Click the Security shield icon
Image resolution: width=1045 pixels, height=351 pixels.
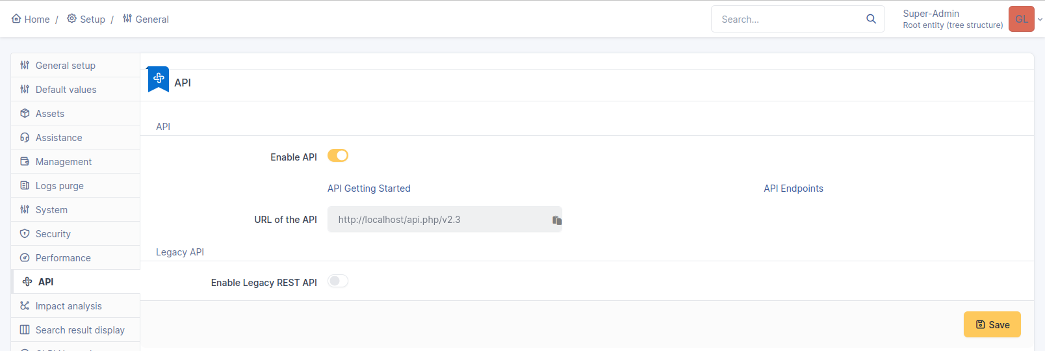click(25, 233)
